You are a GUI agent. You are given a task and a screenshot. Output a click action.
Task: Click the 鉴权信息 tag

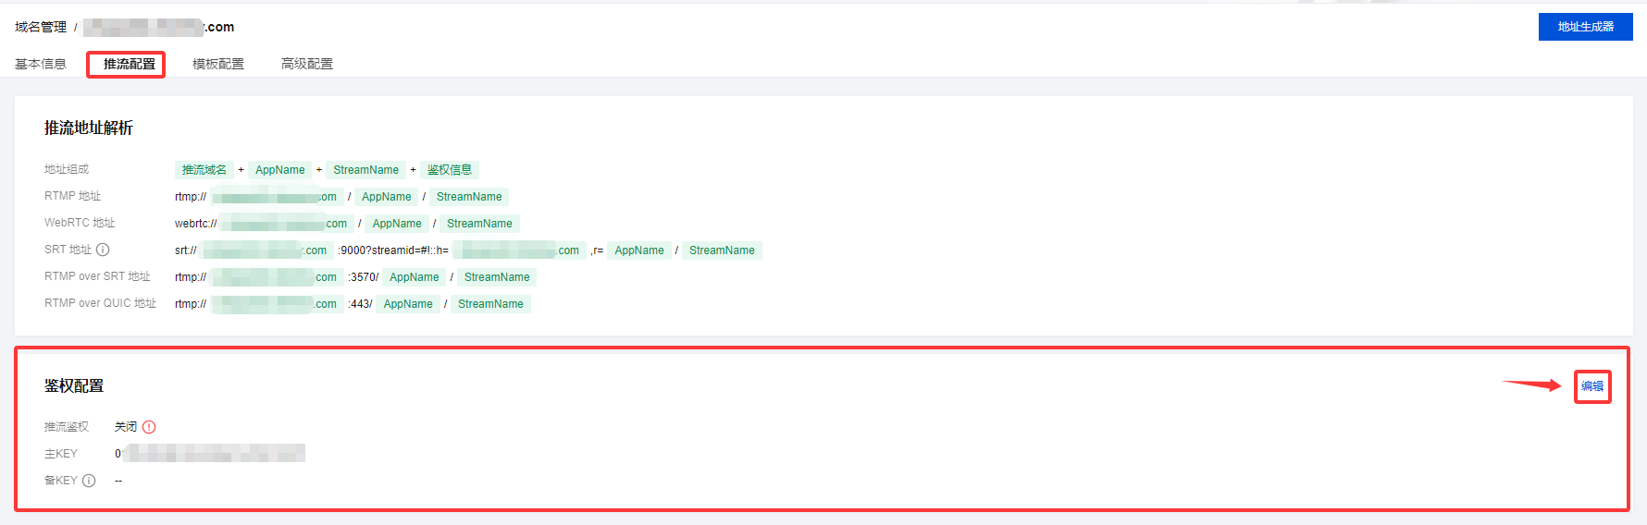click(x=450, y=170)
